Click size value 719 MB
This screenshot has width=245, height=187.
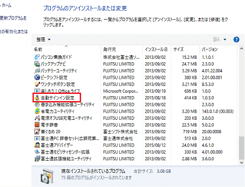(190, 132)
